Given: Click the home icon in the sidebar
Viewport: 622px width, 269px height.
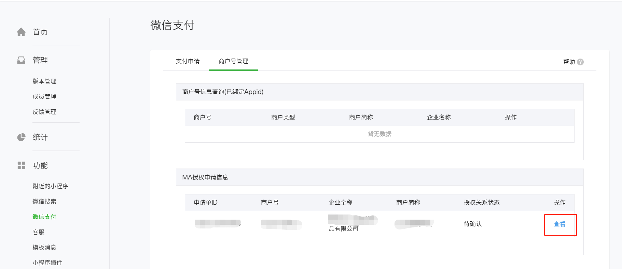Looking at the screenshot, I should [x=21, y=32].
